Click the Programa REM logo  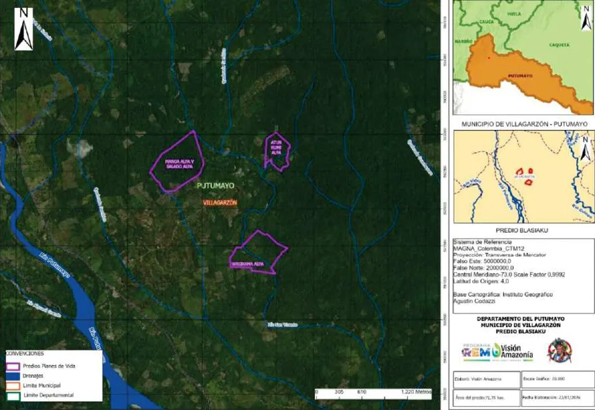[x=476, y=352]
